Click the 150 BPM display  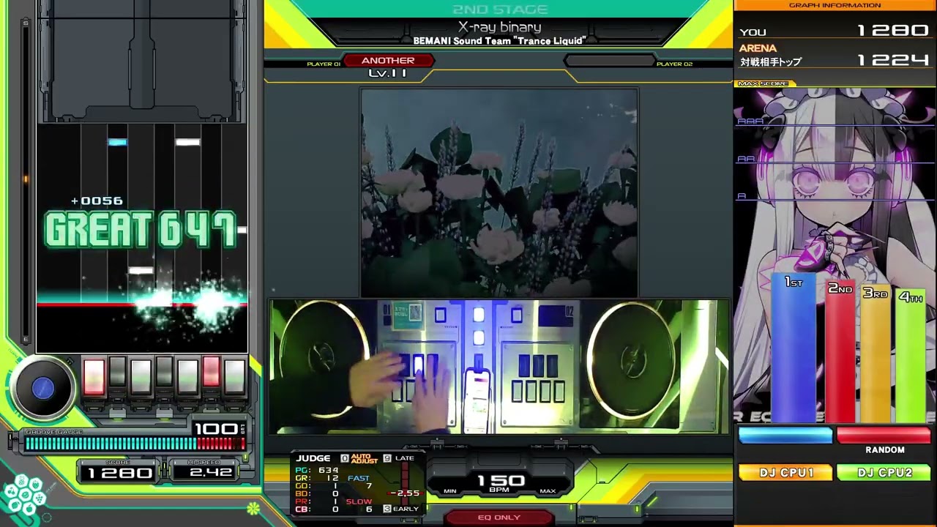[501, 482]
